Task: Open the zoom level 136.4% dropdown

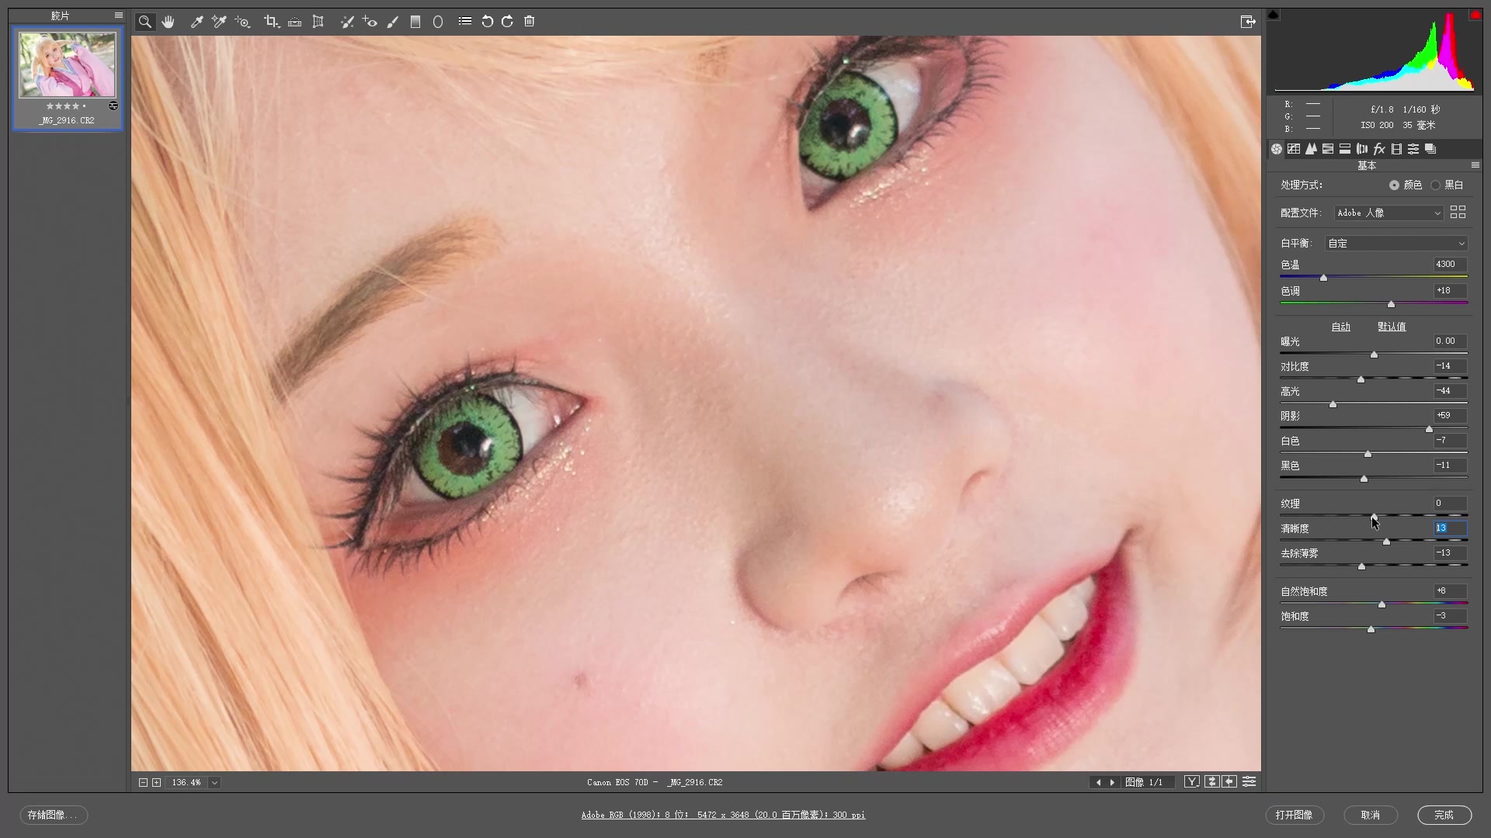Action: [214, 782]
